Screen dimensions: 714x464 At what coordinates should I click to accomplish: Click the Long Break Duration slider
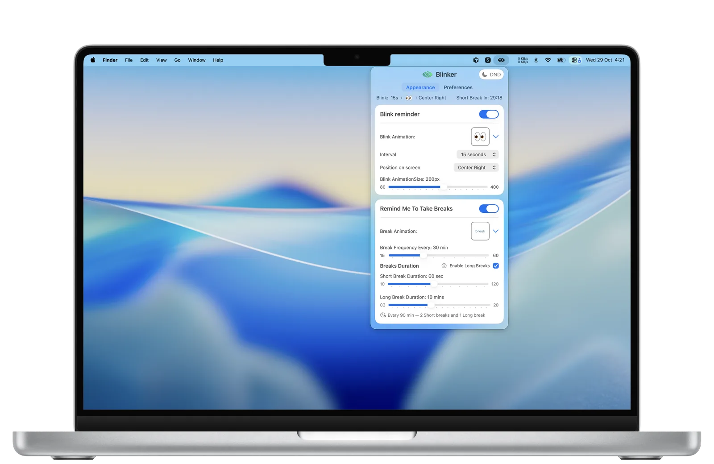click(439, 305)
